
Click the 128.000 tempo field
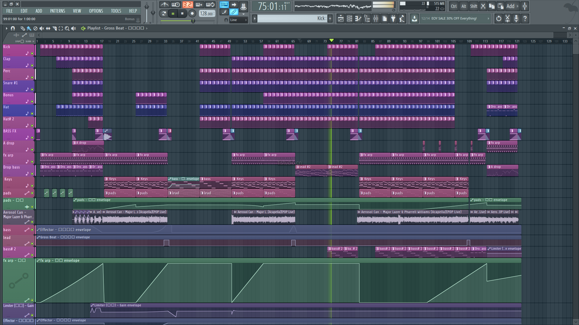click(x=207, y=14)
